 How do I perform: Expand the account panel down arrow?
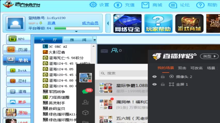(76, 31)
